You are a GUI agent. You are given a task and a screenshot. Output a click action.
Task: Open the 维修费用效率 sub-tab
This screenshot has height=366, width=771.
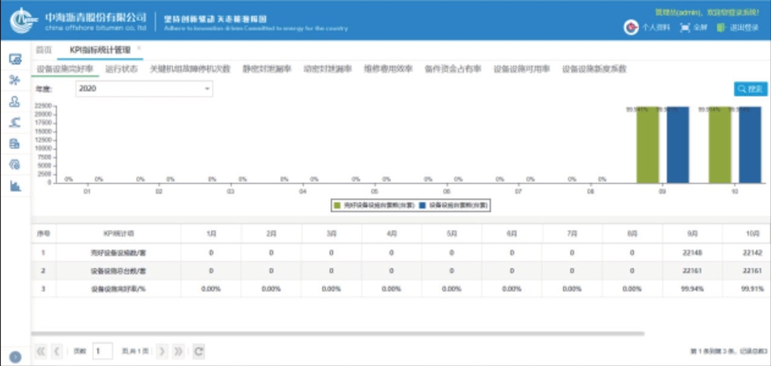coord(388,69)
